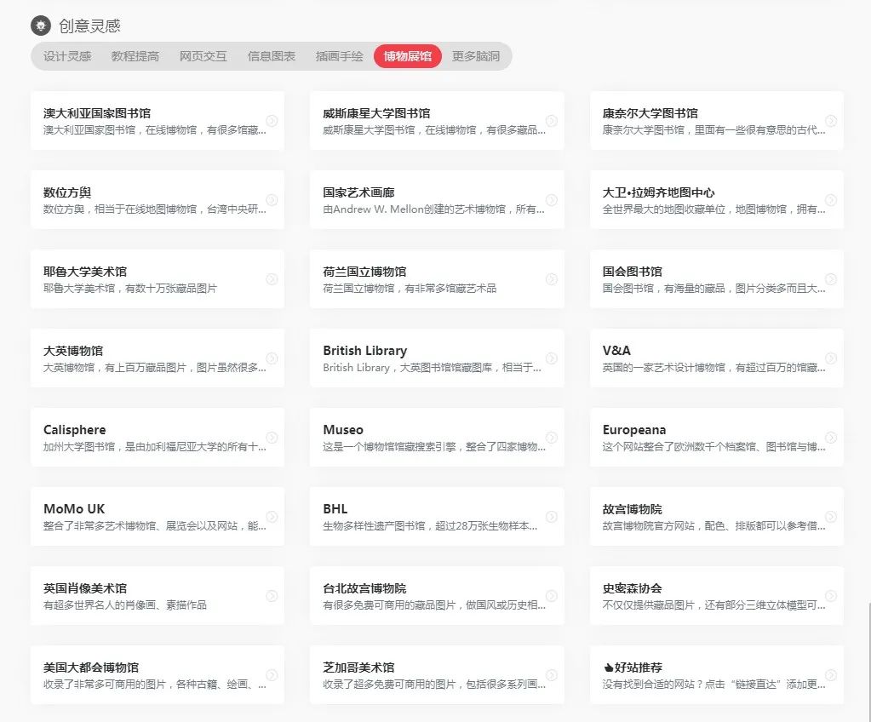This screenshot has height=722, width=871.
Task: Open the Calisphere title link
Action: coord(74,430)
